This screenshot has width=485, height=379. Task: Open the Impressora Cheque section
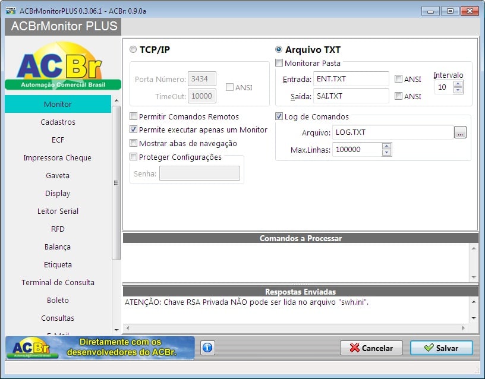point(58,157)
